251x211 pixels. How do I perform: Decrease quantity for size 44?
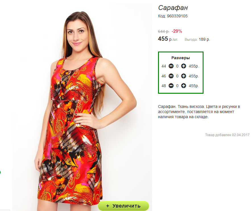[171, 66]
